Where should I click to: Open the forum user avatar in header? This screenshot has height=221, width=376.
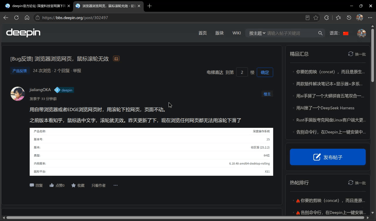tap(362, 33)
